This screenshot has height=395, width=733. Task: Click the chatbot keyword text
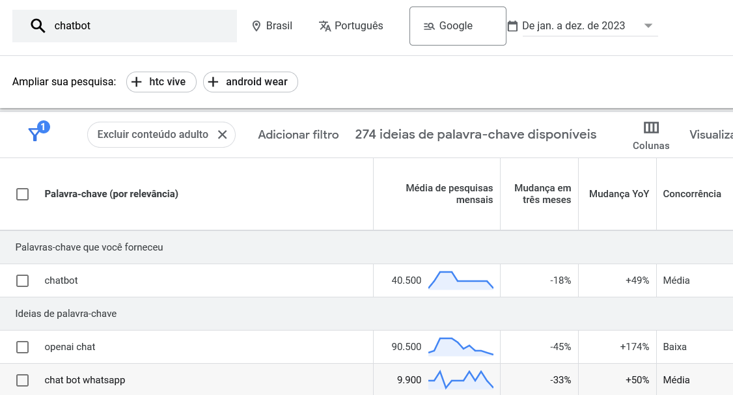click(61, 280)
